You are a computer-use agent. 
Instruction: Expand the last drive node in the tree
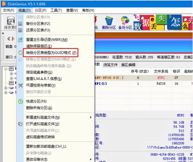(x=6, y=93)
